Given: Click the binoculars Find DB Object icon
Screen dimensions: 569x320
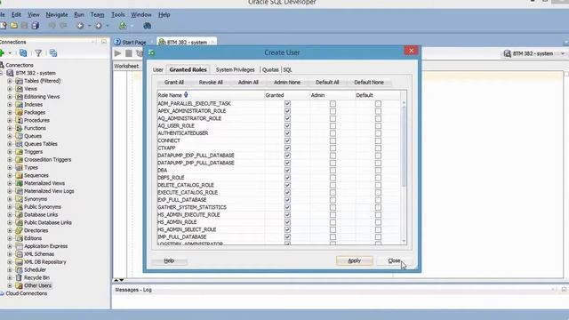Looking at the screenshot, I should coord(147,26).
